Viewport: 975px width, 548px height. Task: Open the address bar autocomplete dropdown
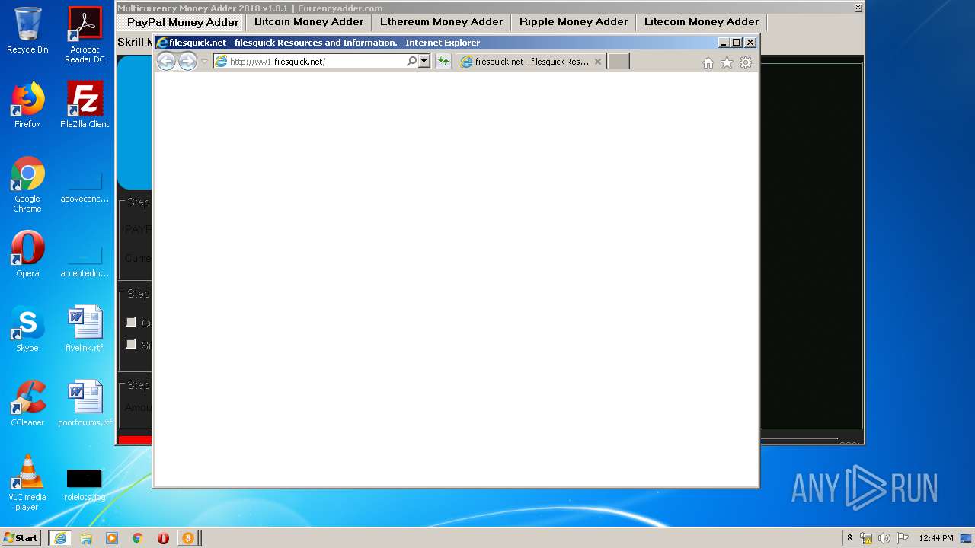(424, 62)
